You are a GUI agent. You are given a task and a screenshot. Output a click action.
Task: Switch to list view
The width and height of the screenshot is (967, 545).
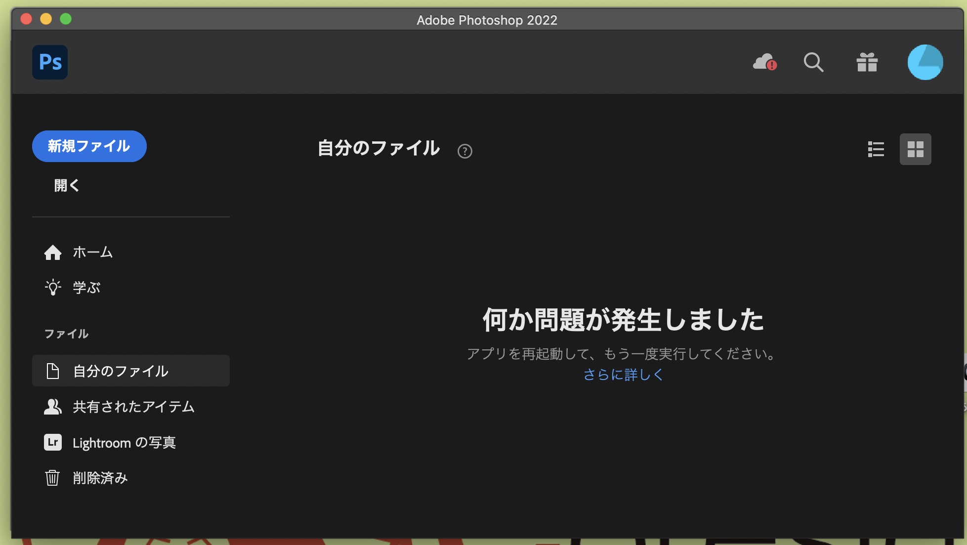(x=876, y=149)
